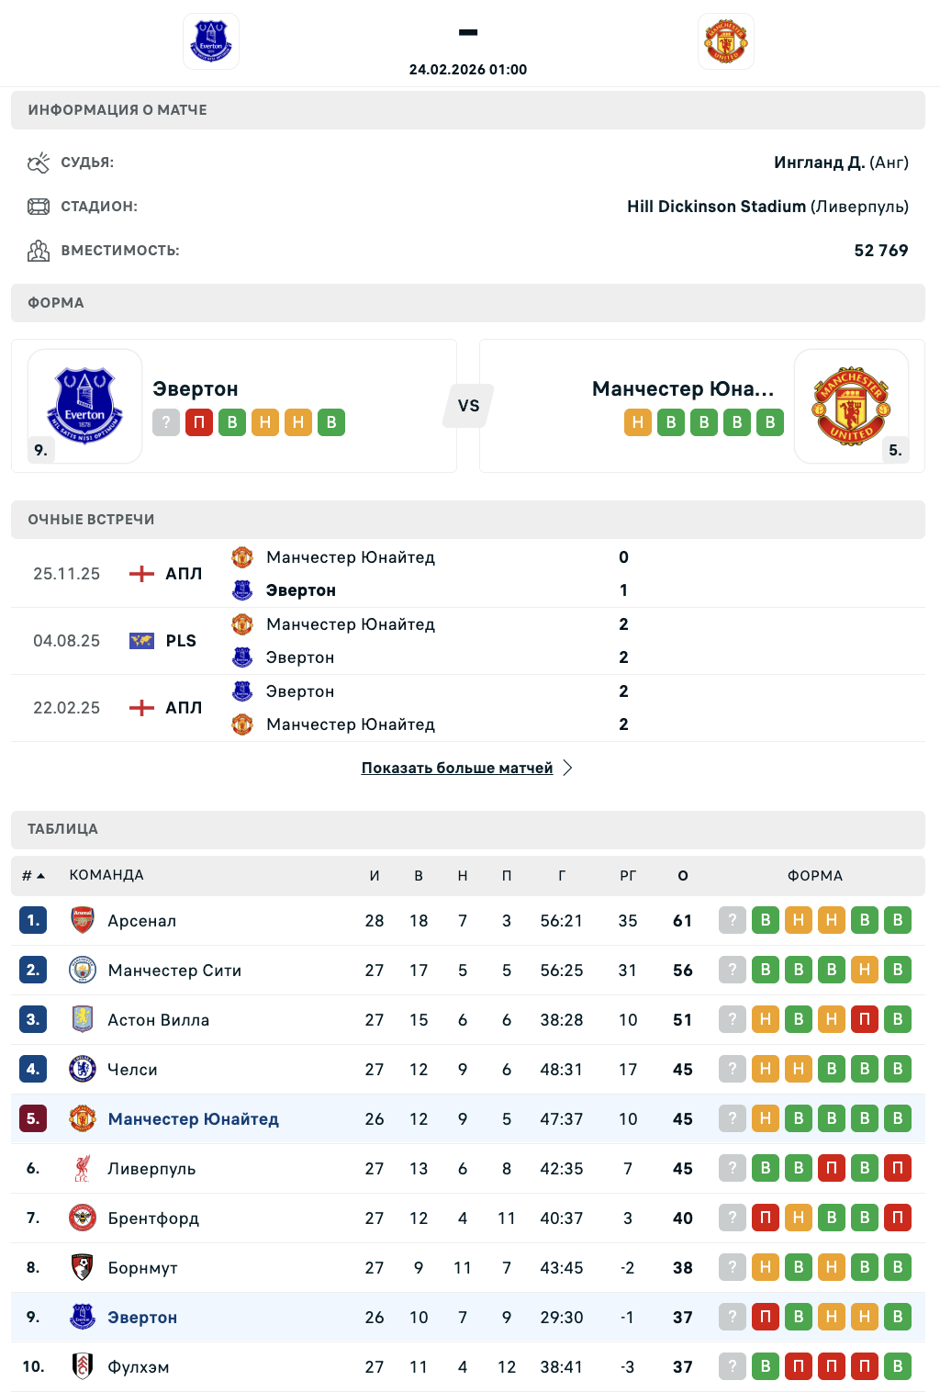Click the Aston Villa crest in the table
Viewport: 940px width, 1392px height.
83,1019
